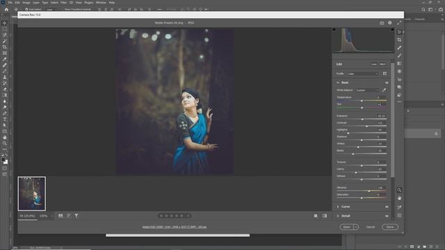Open the Window menu
Screen dimensions: 445x250
[x=101, y=3]
